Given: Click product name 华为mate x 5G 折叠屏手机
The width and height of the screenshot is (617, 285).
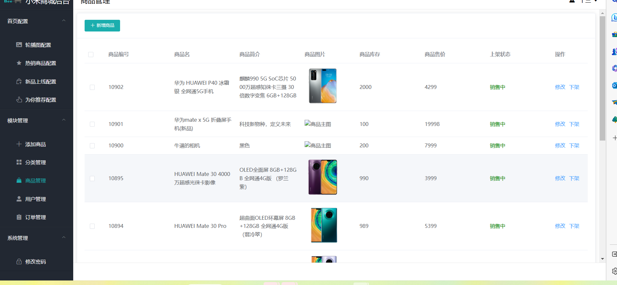Looking at the screenshot, I should (203, 124).
